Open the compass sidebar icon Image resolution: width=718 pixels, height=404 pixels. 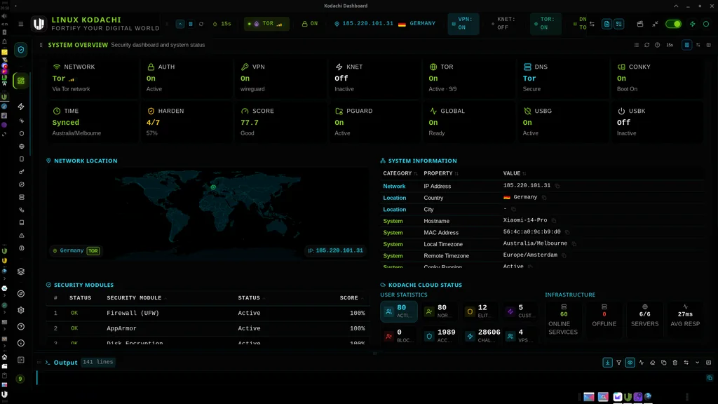tap(21, 294)
